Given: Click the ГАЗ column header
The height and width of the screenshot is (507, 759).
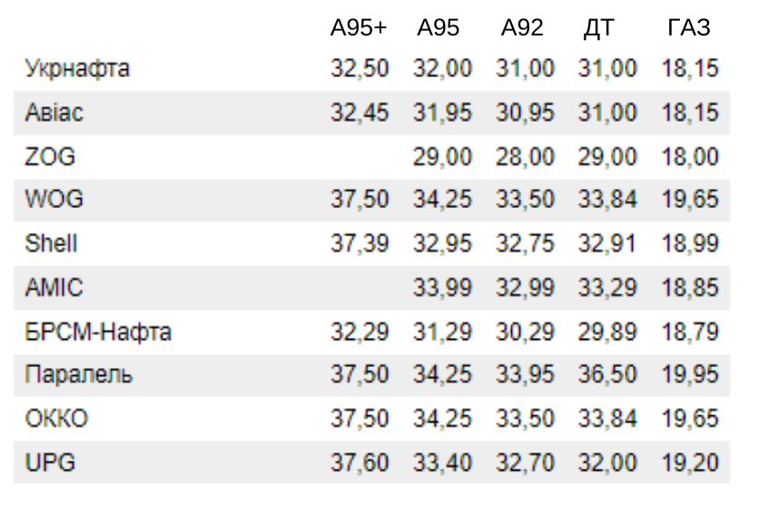Looking at the screenshot, I should click(689, 27).
